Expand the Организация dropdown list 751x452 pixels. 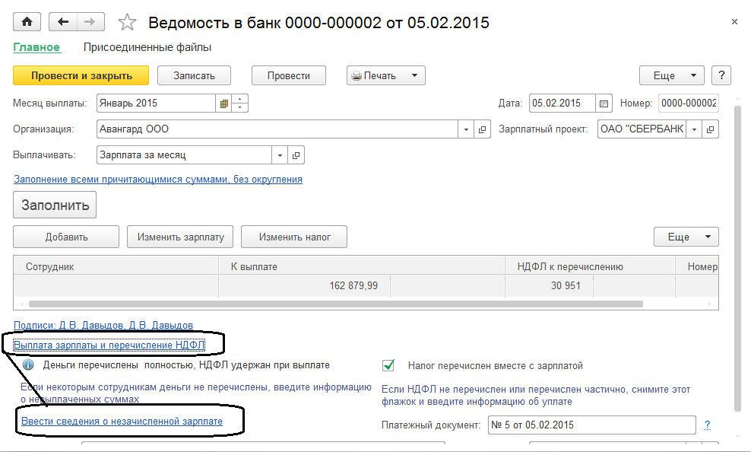click(x=467, y=129)
